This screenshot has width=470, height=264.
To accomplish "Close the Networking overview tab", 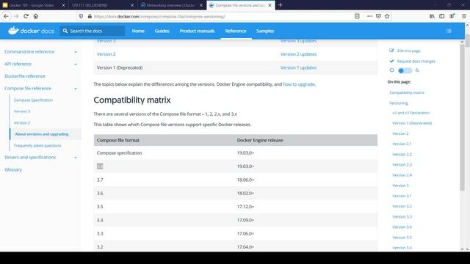I will click(200, 5).
